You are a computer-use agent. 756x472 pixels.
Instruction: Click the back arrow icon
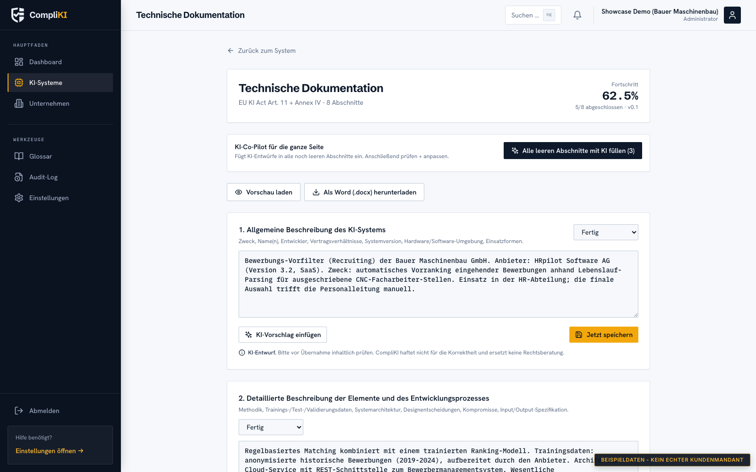tap(231, 51)
